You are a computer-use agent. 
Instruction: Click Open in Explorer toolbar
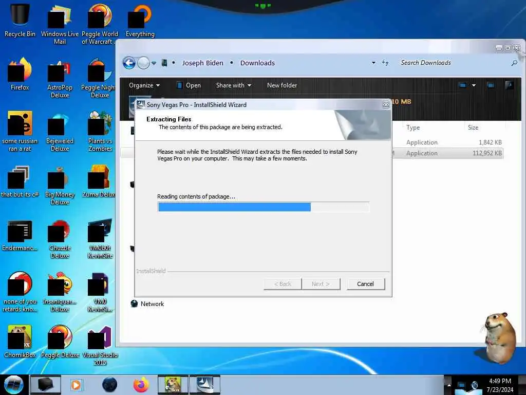click(189, 85)
